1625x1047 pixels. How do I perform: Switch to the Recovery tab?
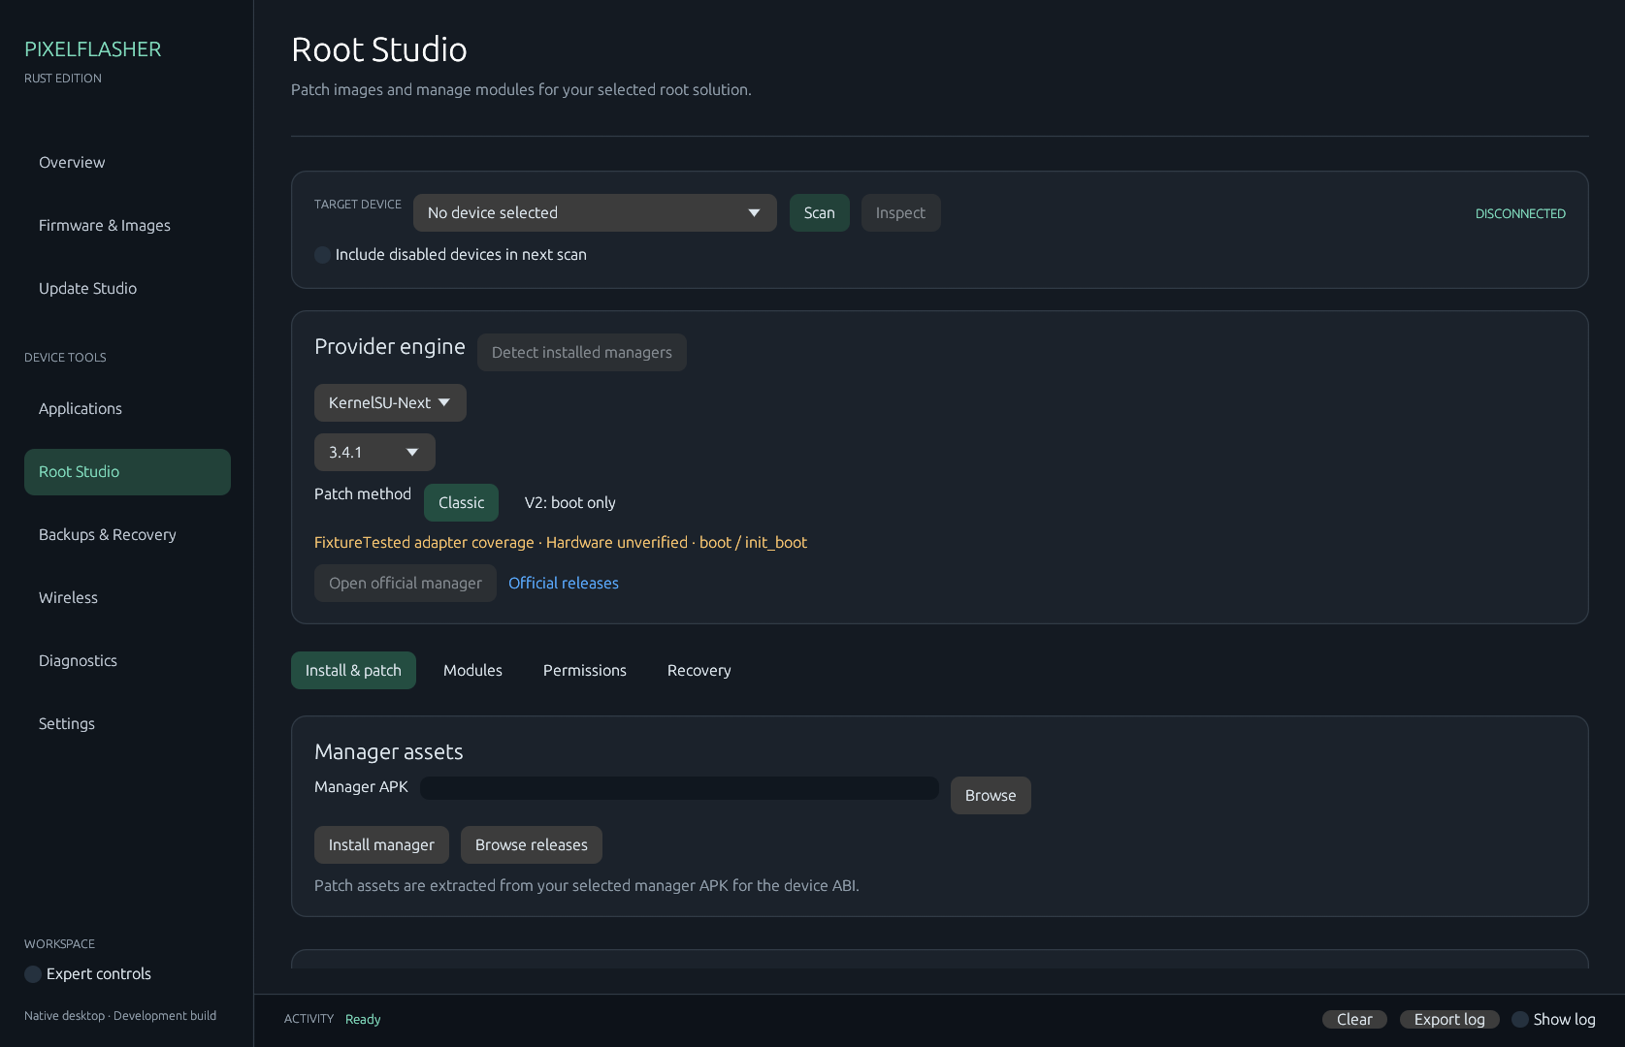coord(699,671)
